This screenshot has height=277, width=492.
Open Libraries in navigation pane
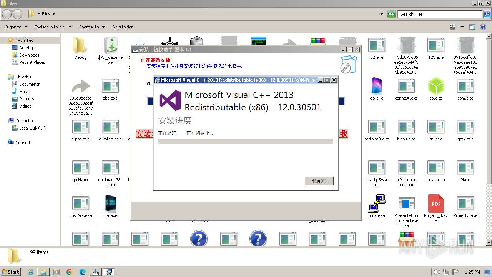coord(23,77)
